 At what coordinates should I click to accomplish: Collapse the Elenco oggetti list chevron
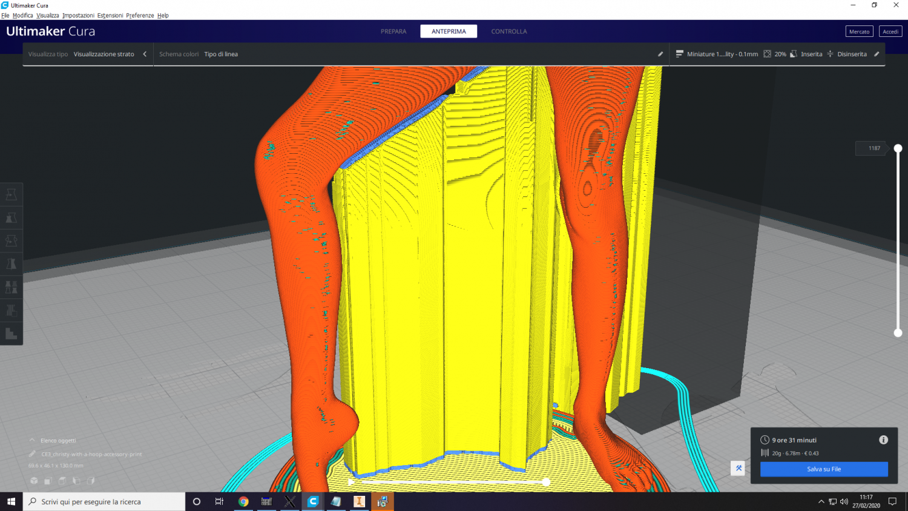click(x=32, y=440)
